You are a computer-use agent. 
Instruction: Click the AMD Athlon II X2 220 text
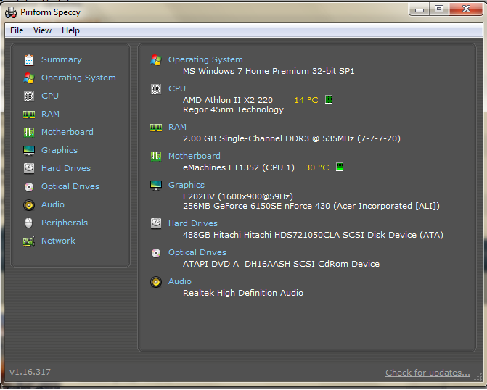point(228,100)
